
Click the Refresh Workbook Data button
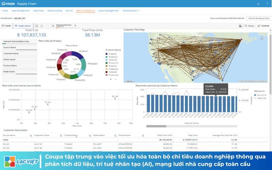pos(259,18)
